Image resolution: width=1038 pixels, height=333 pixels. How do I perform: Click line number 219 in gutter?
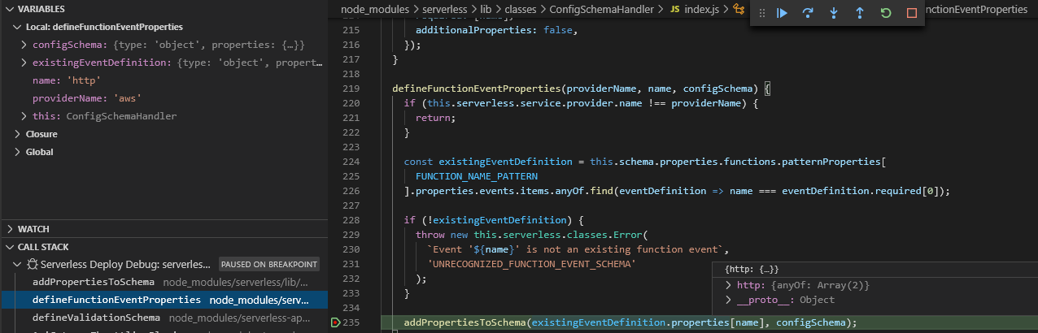point(351,88)
